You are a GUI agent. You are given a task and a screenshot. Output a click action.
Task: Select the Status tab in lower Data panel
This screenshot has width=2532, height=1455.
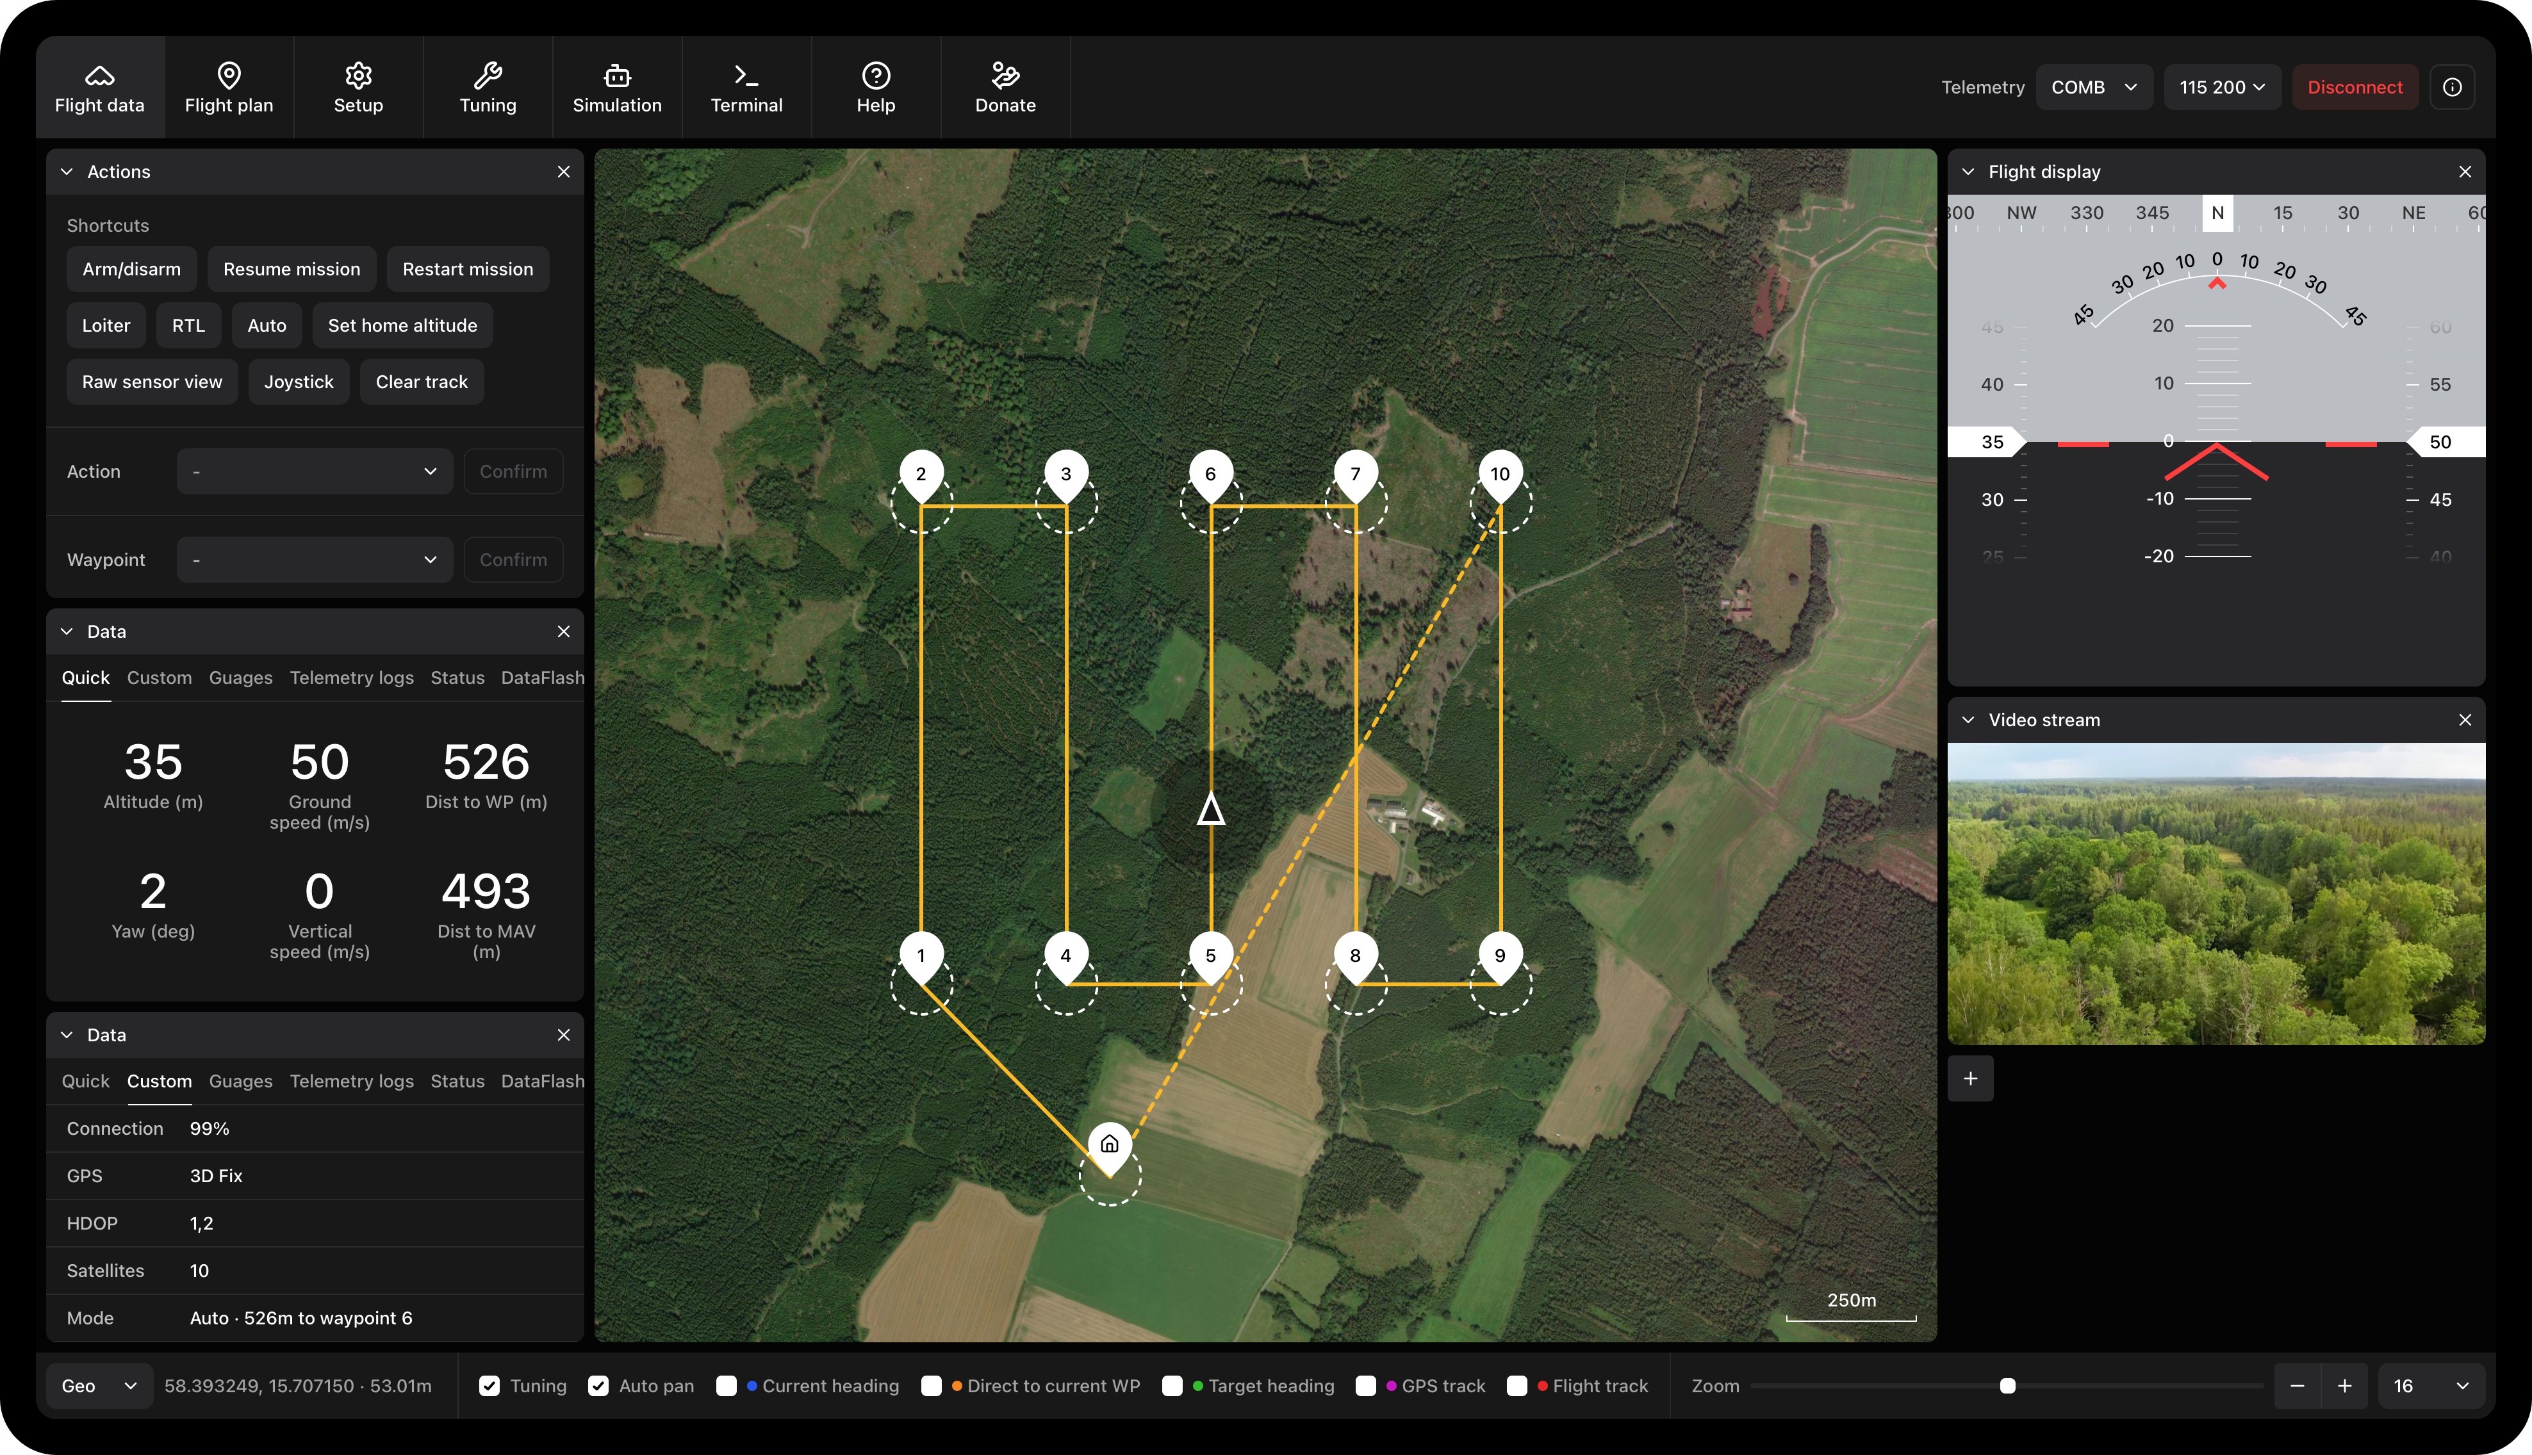(457, 1081)
